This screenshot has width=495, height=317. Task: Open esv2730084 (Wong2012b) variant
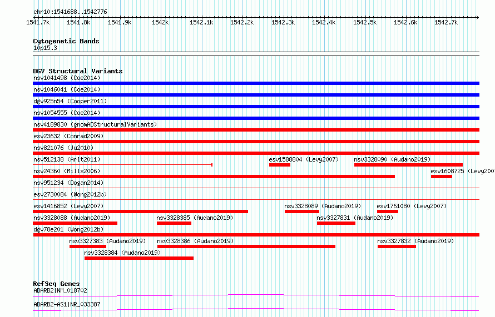(70, 194)
